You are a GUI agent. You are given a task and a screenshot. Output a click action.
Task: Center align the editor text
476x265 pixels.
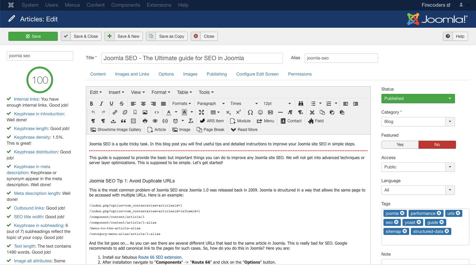[143, 104]
